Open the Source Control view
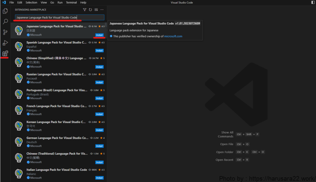The image size is (316, 182). 5,32
